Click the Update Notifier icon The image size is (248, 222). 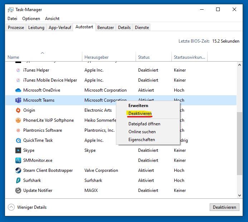tap(18, 190)
